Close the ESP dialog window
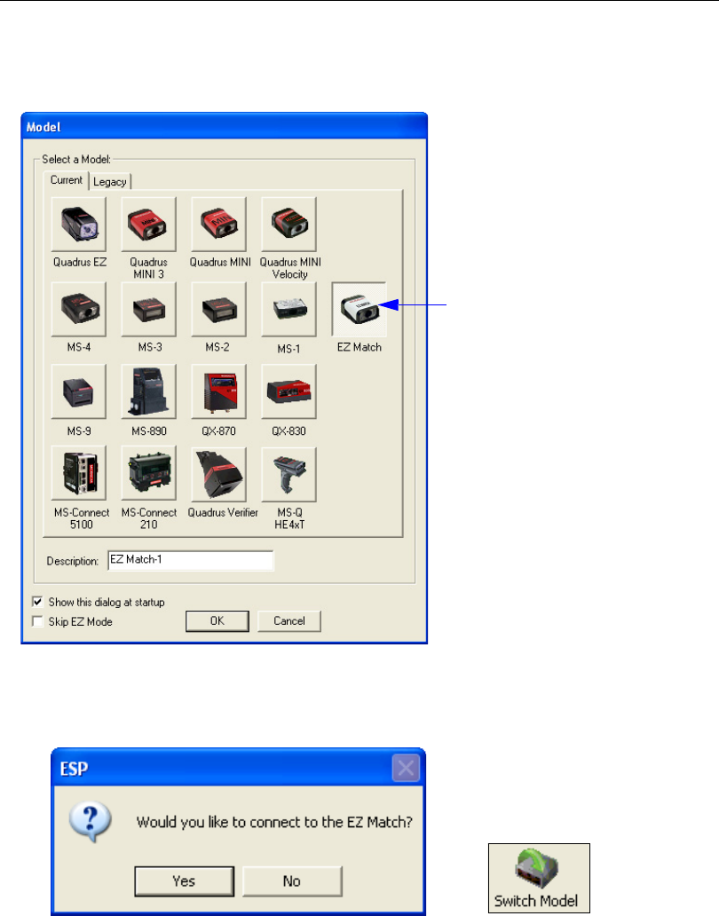The height and width of the screenshot is (916, 719). click(406, 768)
